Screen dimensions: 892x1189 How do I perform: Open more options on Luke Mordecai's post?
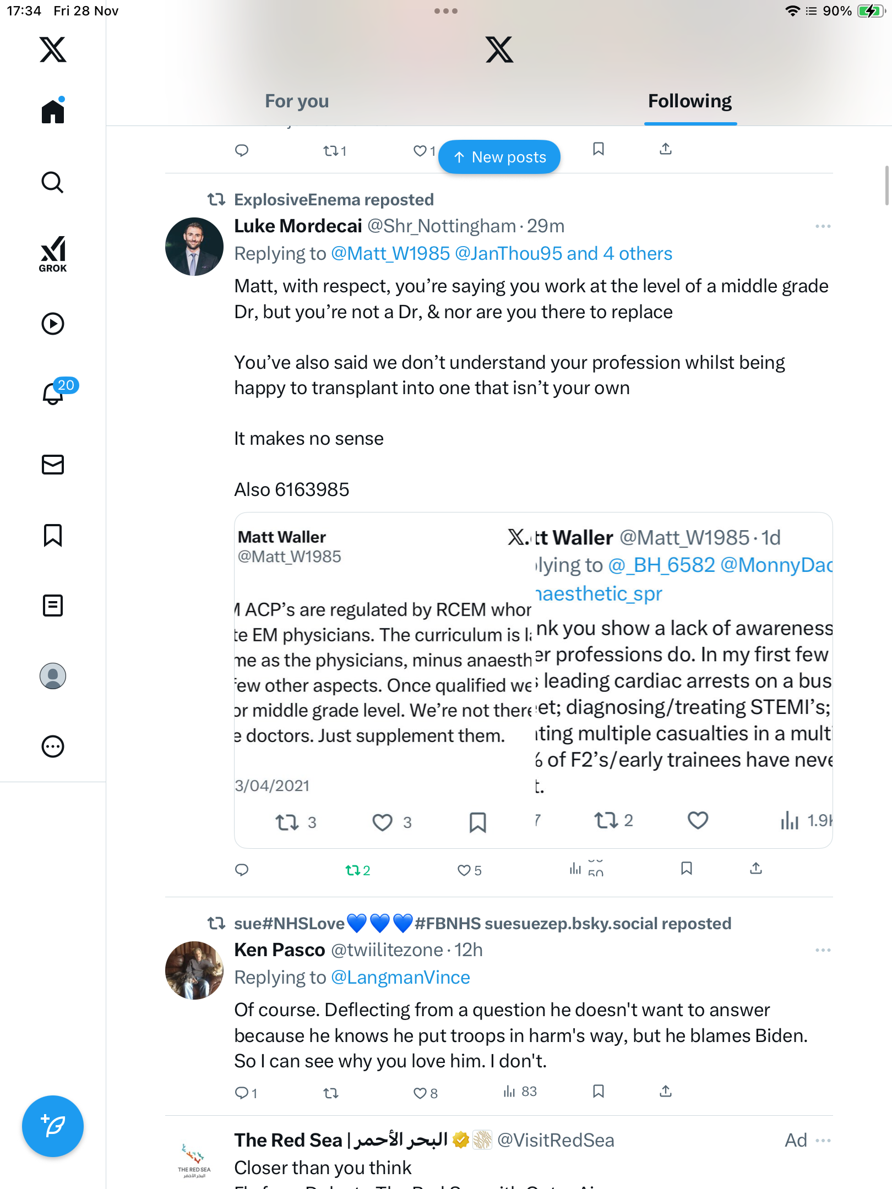tap(823, 226)
